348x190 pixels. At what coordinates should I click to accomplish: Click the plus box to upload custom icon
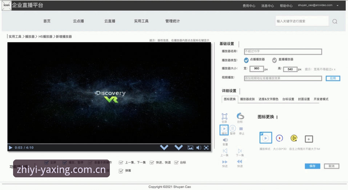pos(309,139)
